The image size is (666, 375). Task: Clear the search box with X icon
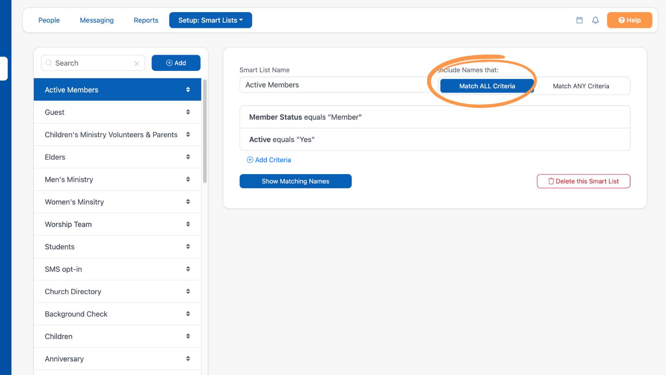137,63
